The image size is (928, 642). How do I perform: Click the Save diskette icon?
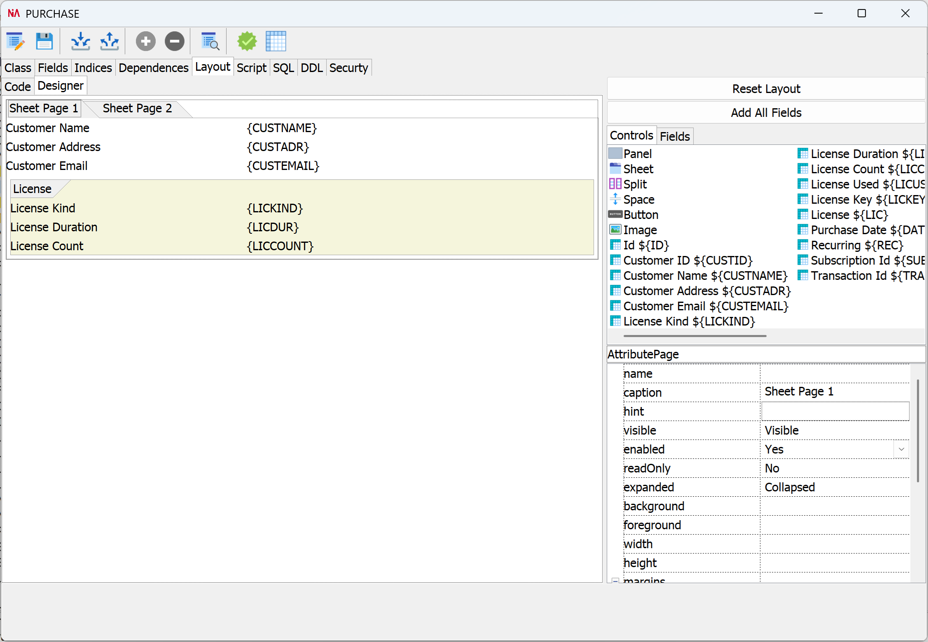pos(44,41)
